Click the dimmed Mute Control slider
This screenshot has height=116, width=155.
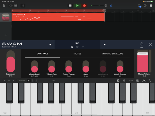[103, 66]
